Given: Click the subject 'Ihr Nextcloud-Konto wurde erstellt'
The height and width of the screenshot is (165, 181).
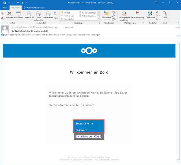Looking at the screenshot, I should pyautogui.click(x=30, y=31).
